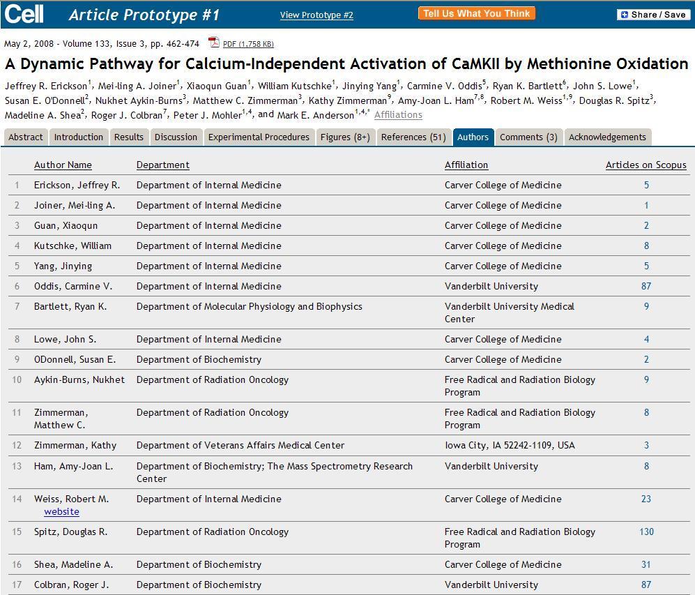Click the issue date May 2, 2008 line
695x595 pixels.
pyautogui.click(x=102, y=43)
